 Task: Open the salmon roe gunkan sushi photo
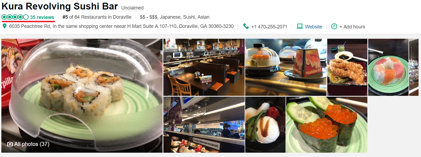click(x=327, y=125)
